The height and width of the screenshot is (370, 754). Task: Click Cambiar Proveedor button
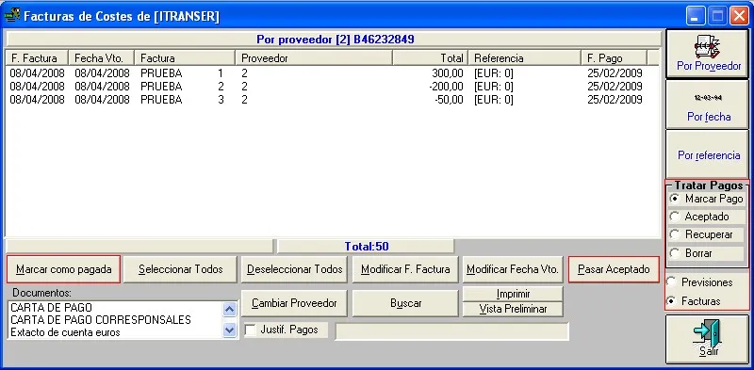(294, 303)
